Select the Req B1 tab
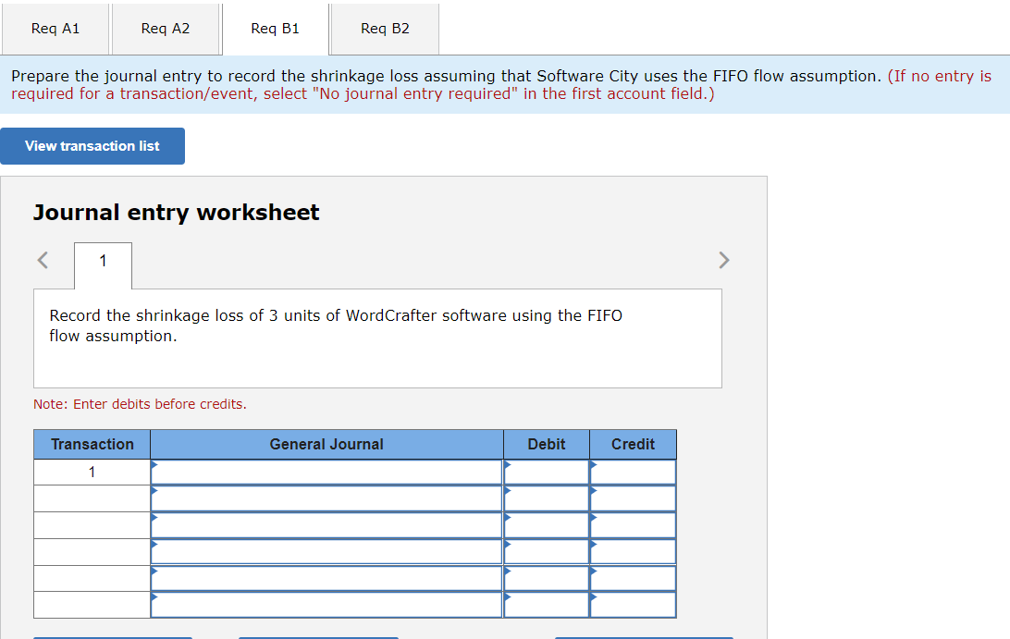The height and width of the screenshot is (639, 1010). point(275,29)
